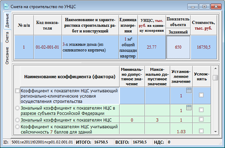Click minimum value 0 in zonal coefficient row

[132, 120]
